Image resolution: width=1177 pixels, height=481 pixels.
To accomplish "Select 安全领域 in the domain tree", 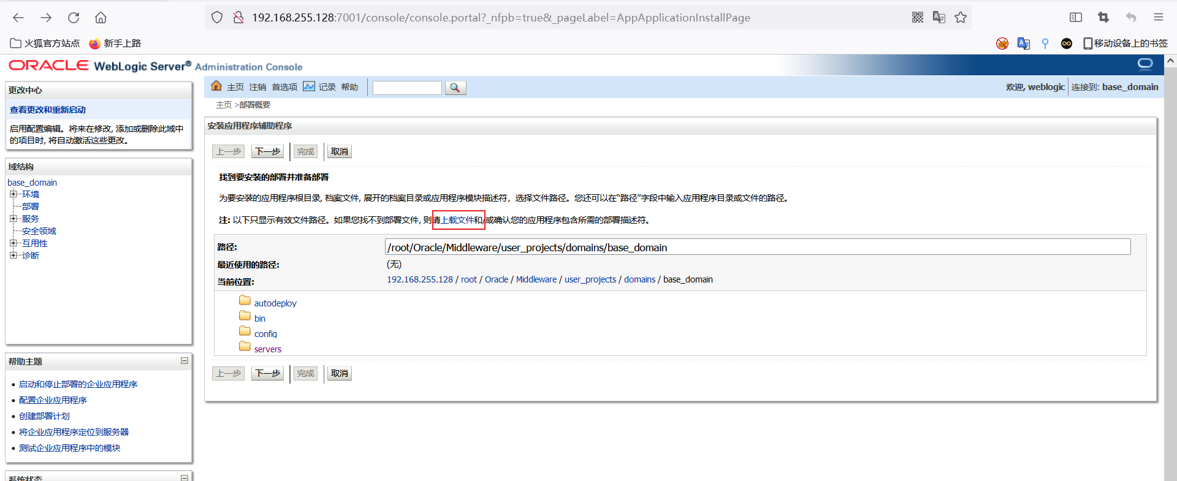I will coord(39,231).
